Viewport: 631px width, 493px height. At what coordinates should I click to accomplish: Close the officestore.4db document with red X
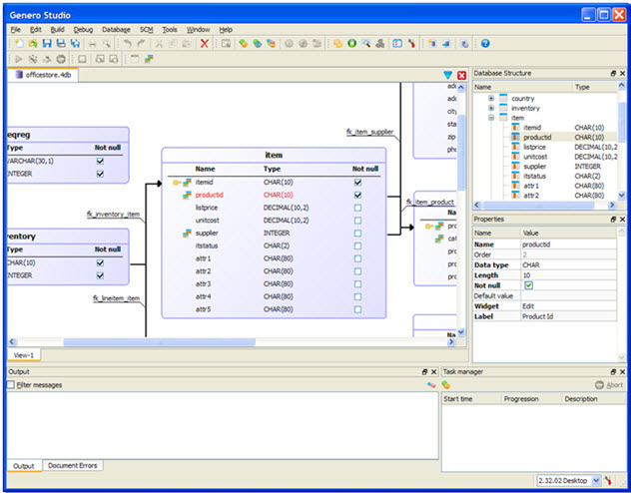[461, 75]
